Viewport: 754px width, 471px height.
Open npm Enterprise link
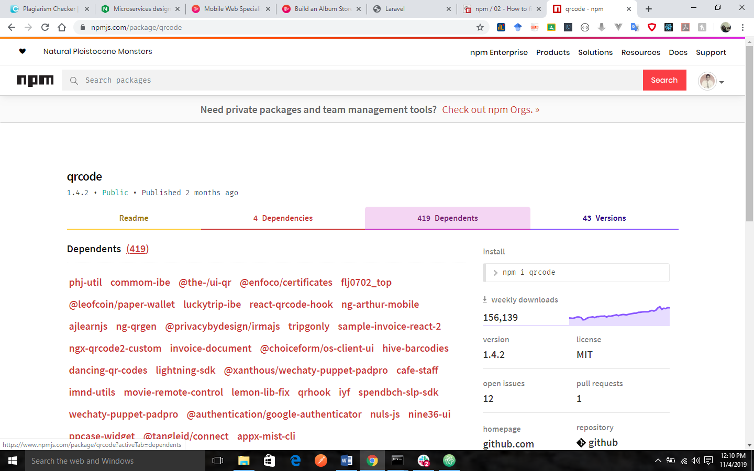499,52
